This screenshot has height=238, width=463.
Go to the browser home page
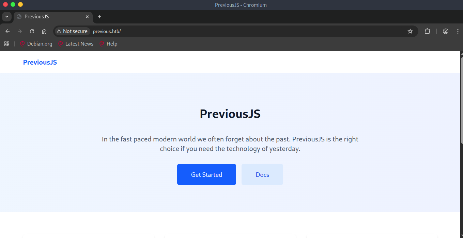click(44, 31)
